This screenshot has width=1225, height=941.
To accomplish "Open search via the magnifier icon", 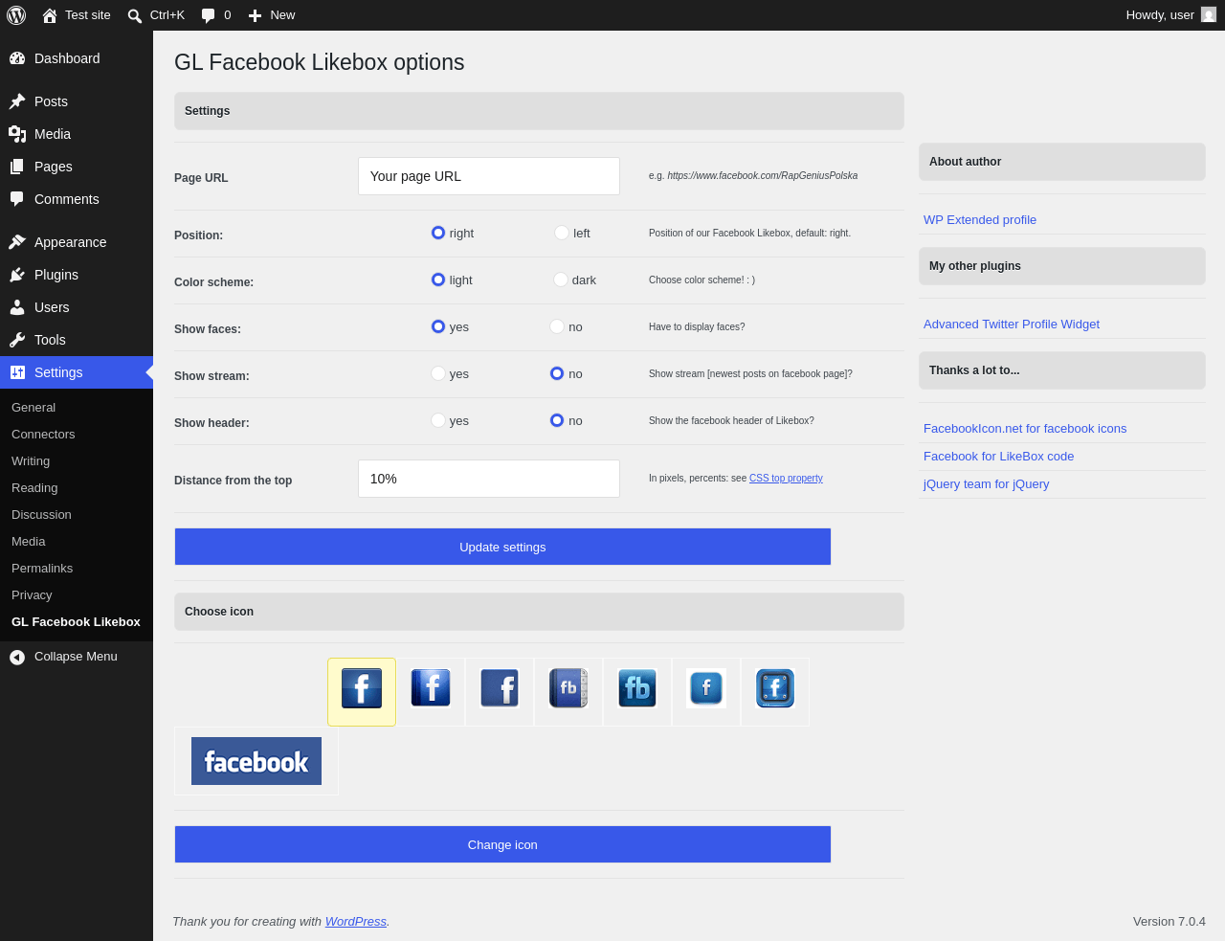I will click(135, 15).
